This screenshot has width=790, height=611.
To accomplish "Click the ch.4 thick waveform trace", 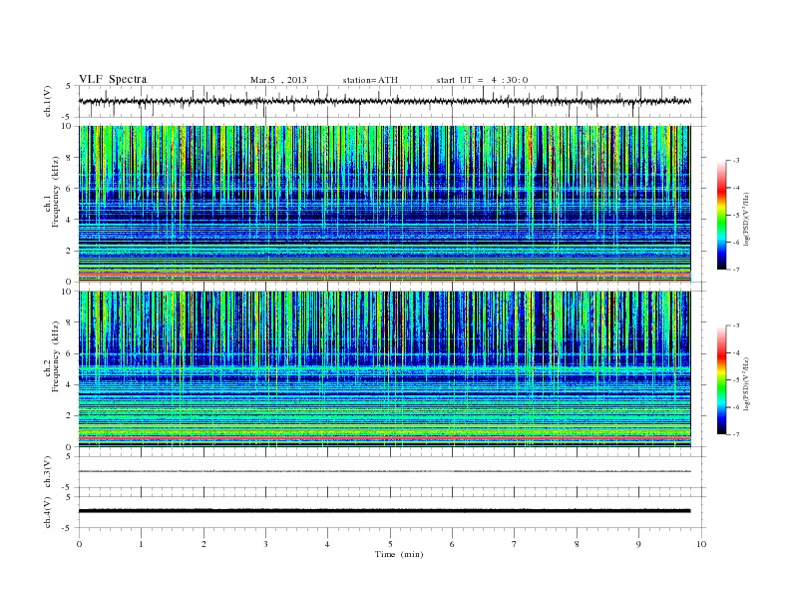I will (x=384, y=511).
